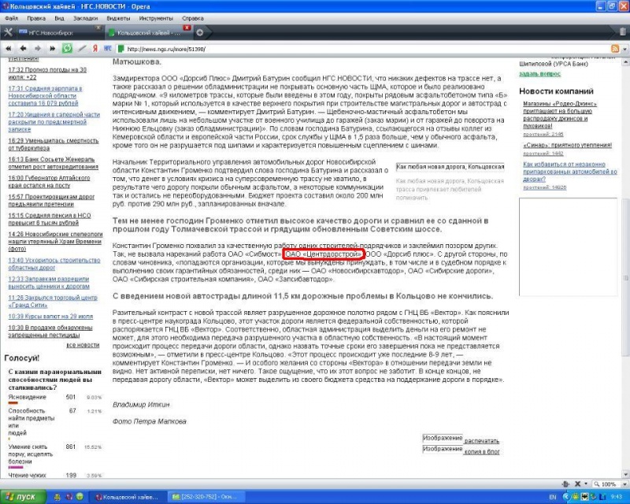This screenshot has height=504, width=630.
Task: Click the Fast Forward double-arrow button
Action: tap(50, 48)
